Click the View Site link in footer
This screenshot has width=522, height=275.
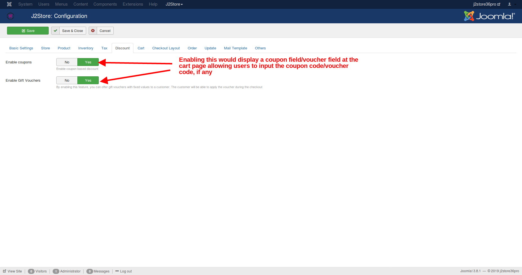click(x=12, y=271)
